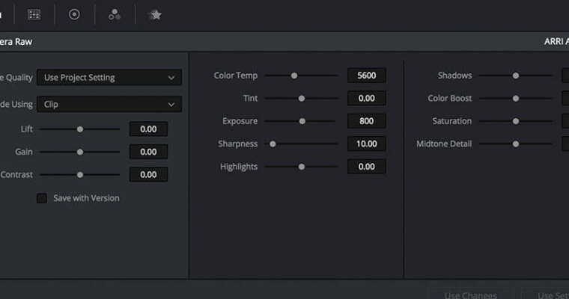Click the Color Temp label
This screenshot has height=299, width=569.
[236, 75]
